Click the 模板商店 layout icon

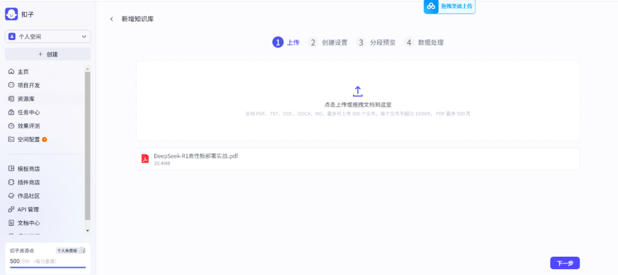pos(11,169)
